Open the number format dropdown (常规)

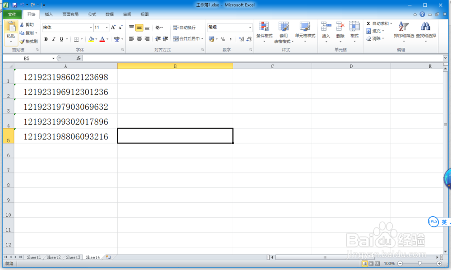pyautogui.click(x=250, y=28)
